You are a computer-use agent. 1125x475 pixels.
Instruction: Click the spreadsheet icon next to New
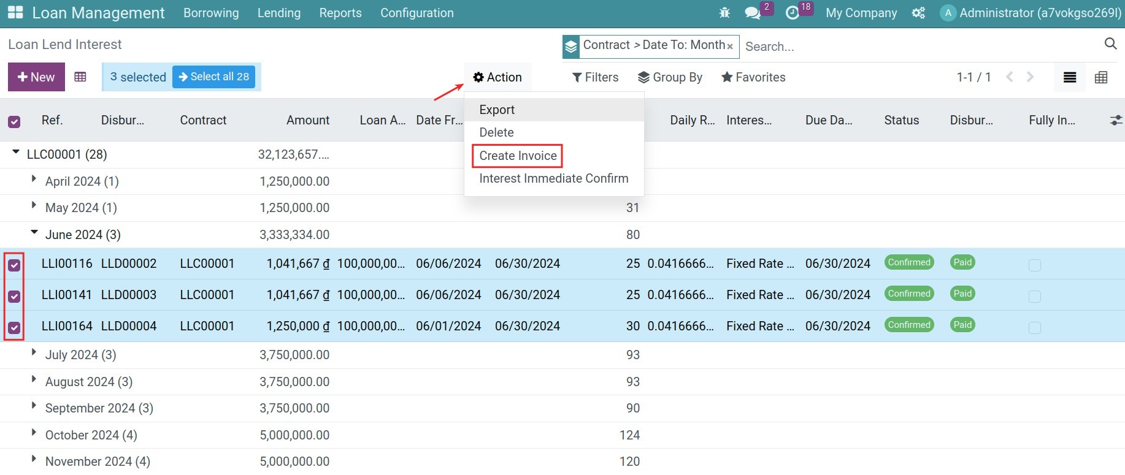pyautogui.click(x=80, y=77)
